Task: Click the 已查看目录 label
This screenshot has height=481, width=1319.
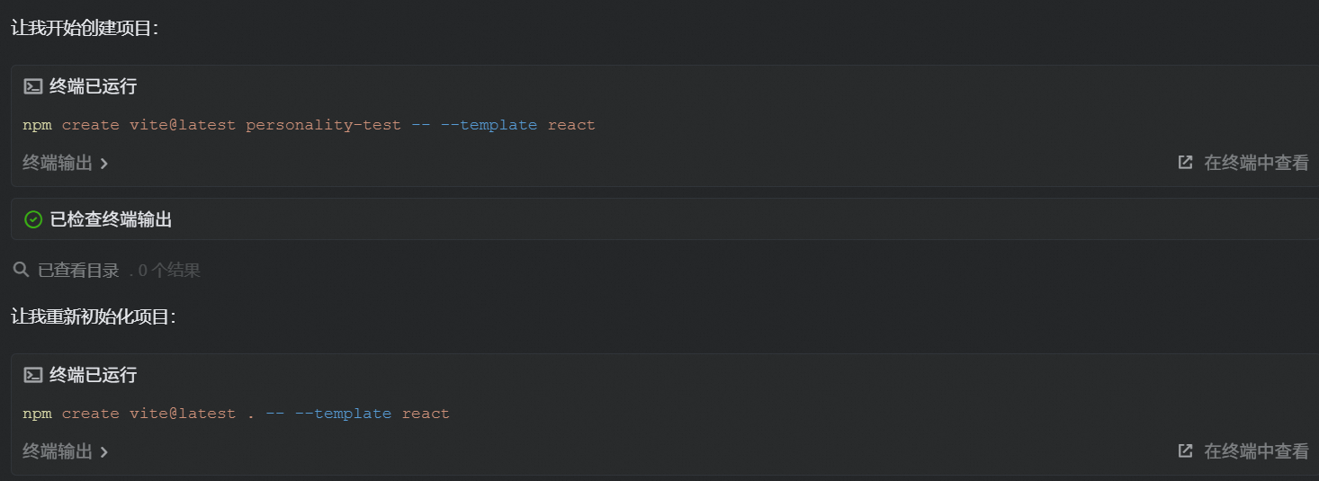Action: click(78, 270)
